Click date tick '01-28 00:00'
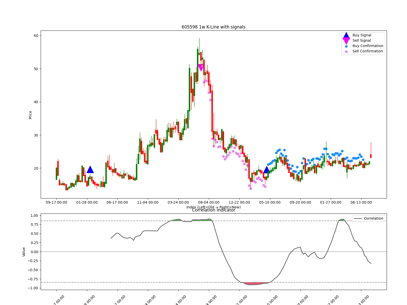407x305 pixels. [87, 203]
